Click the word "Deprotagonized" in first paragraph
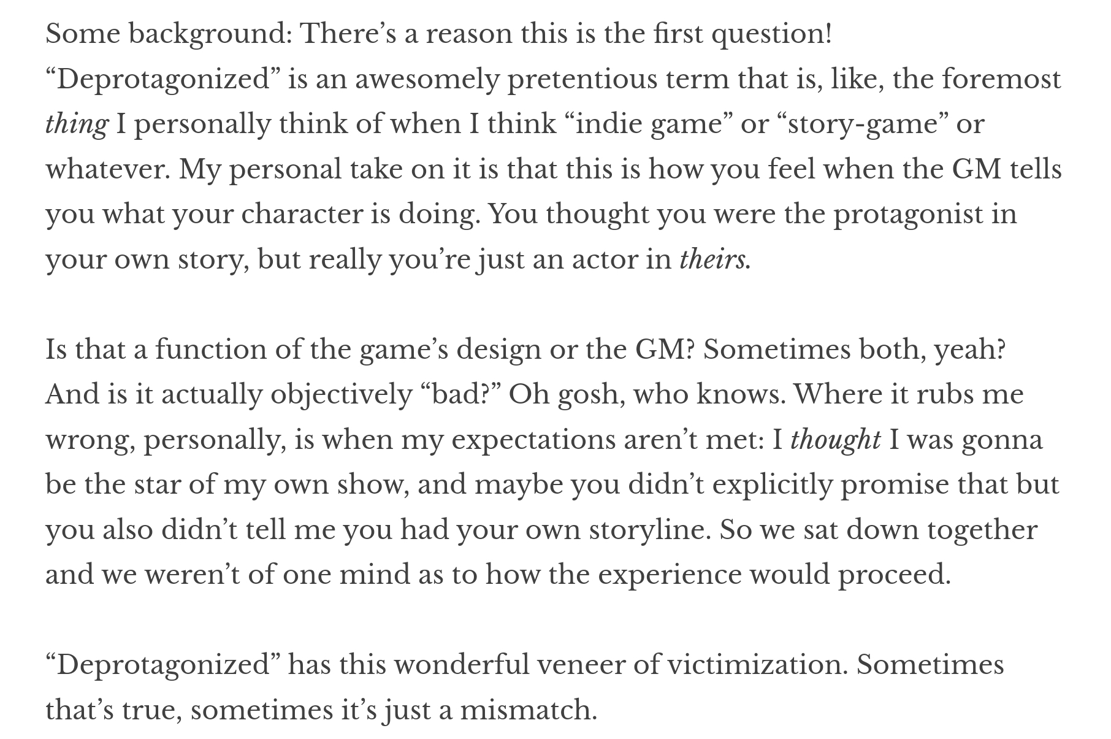This screenshot has width=1111, height=739. (162, 79)
